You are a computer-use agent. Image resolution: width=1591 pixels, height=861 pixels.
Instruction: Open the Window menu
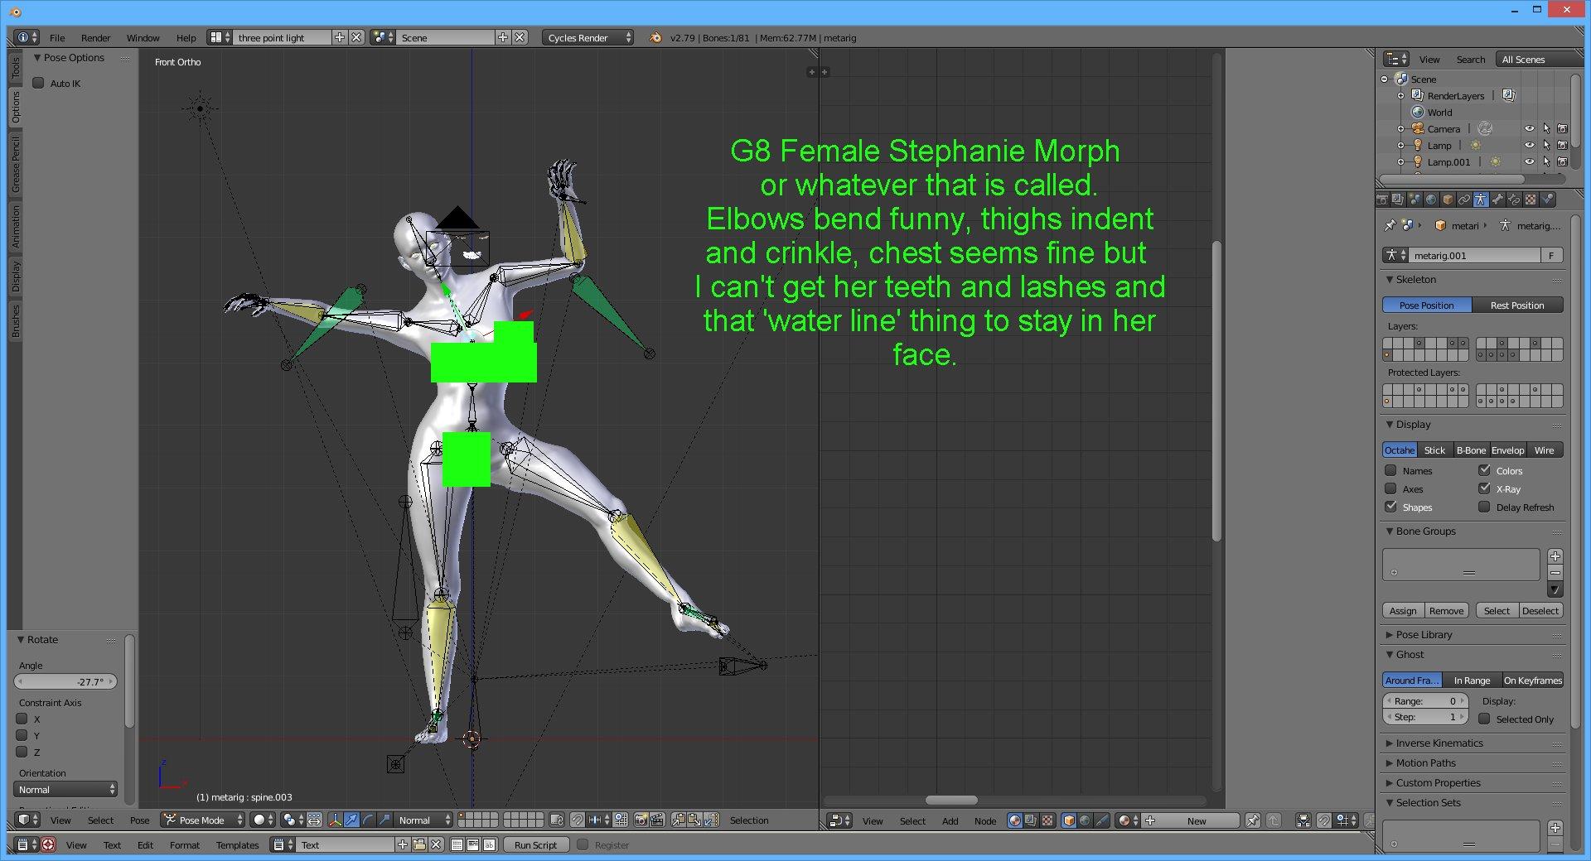(x=143, y=37)
